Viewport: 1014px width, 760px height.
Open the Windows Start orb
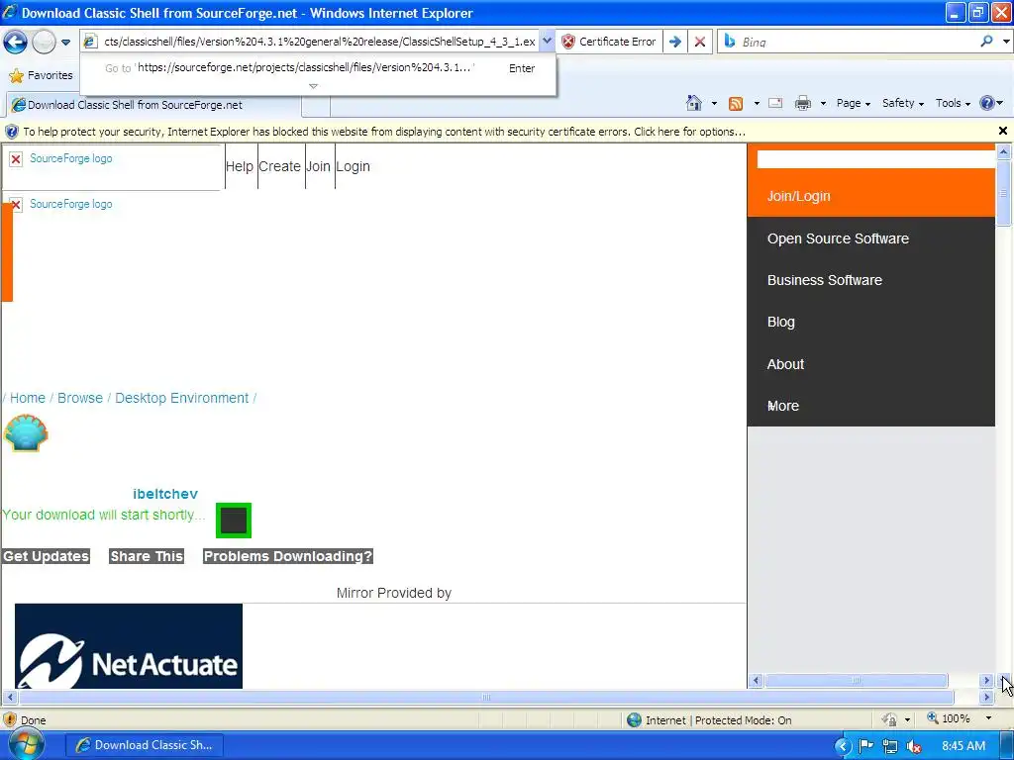(26, 743)
